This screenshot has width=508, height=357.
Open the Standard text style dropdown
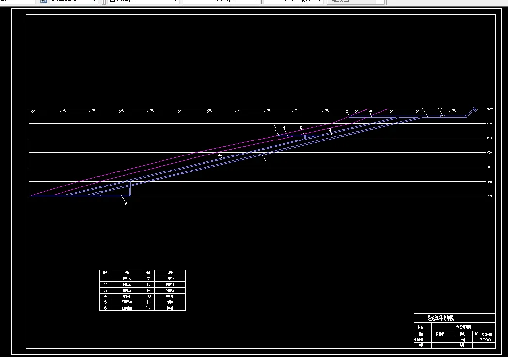tap(73, 1)
